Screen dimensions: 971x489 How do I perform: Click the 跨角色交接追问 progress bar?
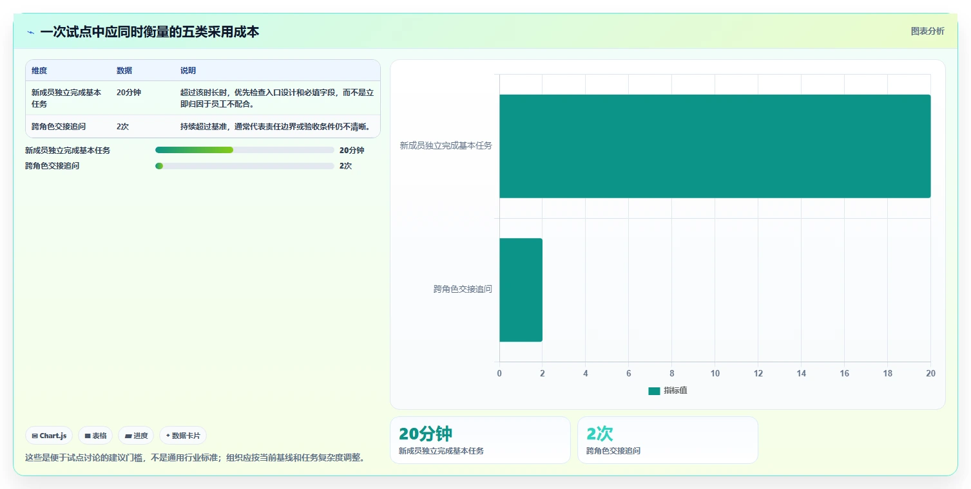245,165
